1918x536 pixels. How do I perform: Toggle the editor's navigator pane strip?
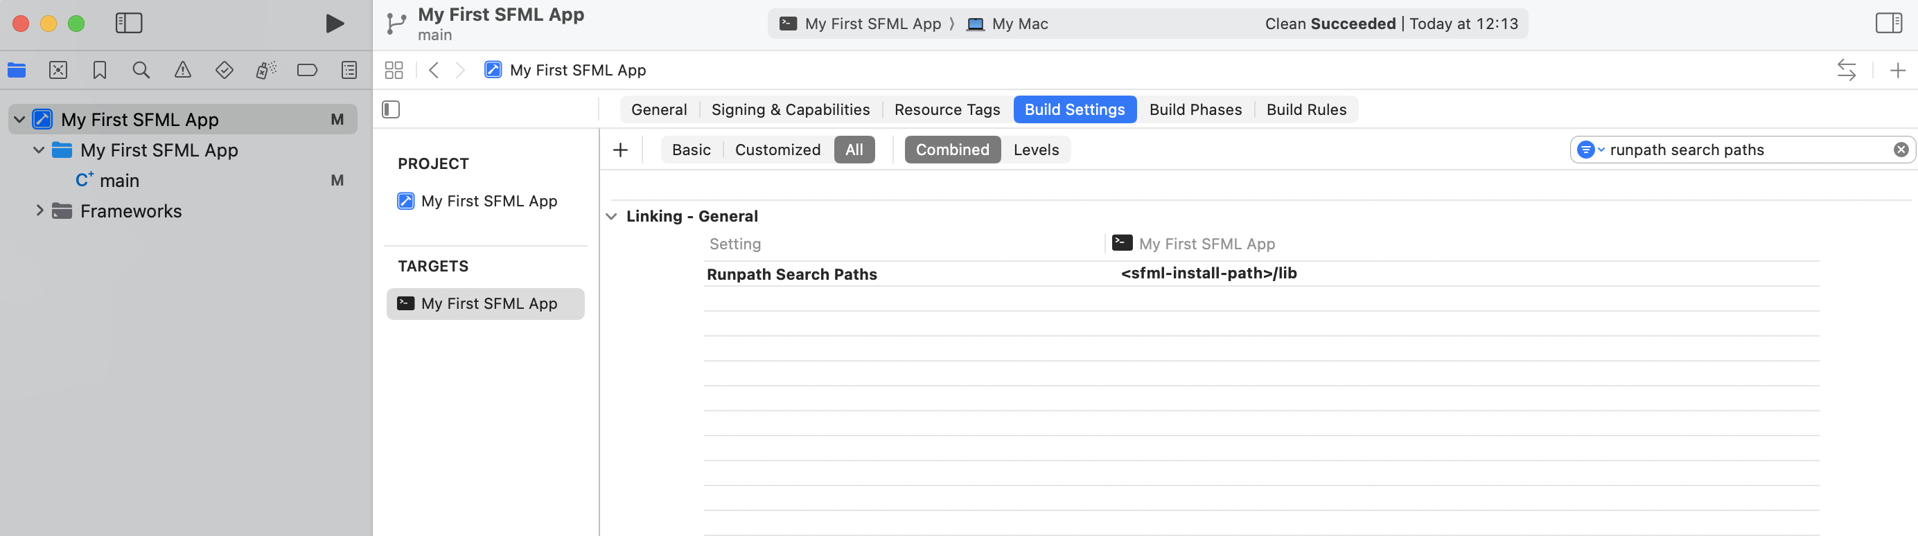(390, 109)
